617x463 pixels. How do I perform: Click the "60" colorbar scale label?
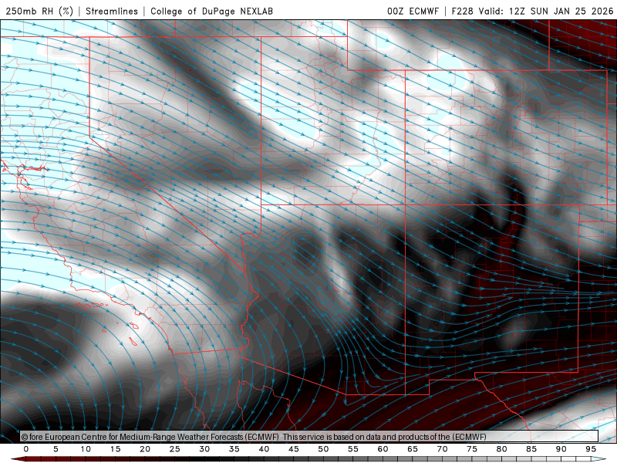(383, 449)
